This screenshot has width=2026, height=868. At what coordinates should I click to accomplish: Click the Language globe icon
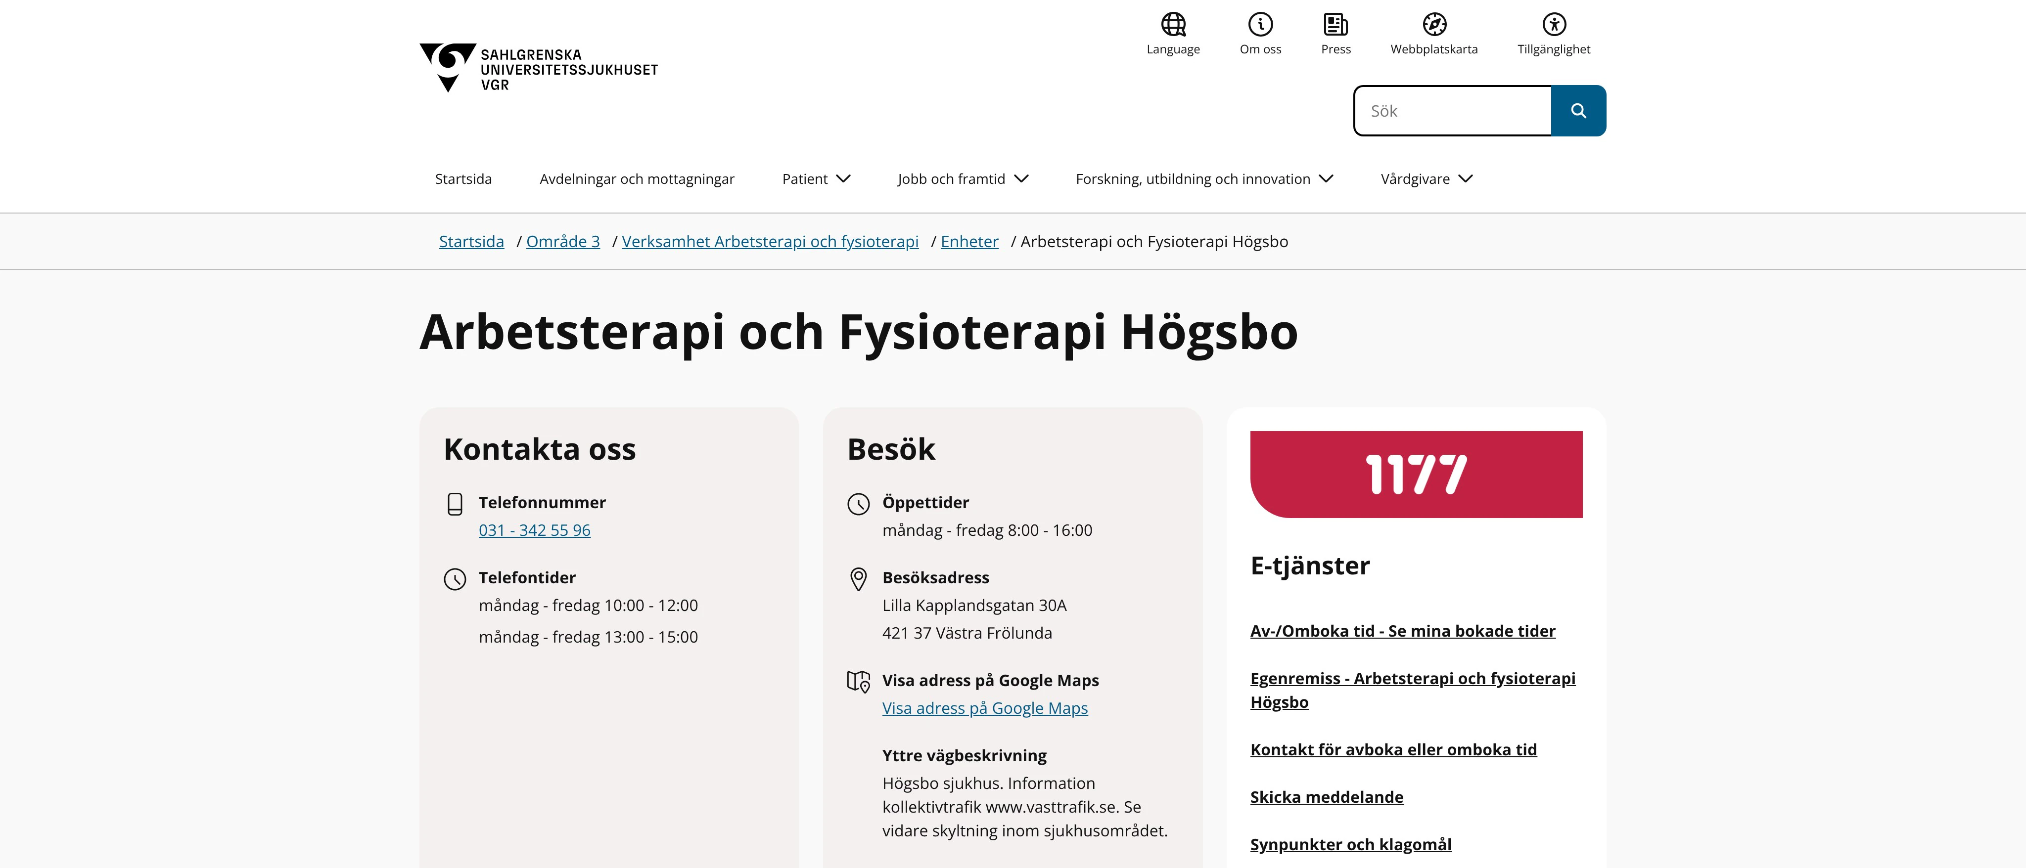(x=1173, y=24)
